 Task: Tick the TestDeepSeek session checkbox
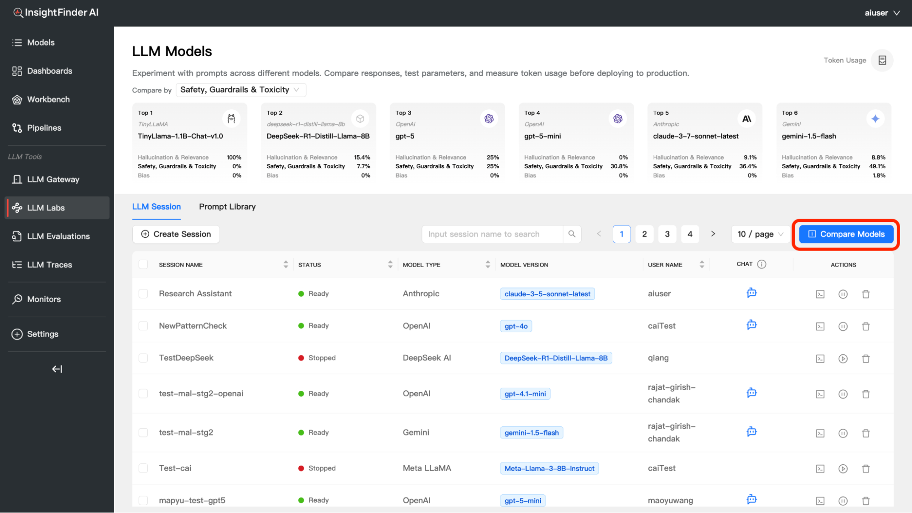coord(143,358)
